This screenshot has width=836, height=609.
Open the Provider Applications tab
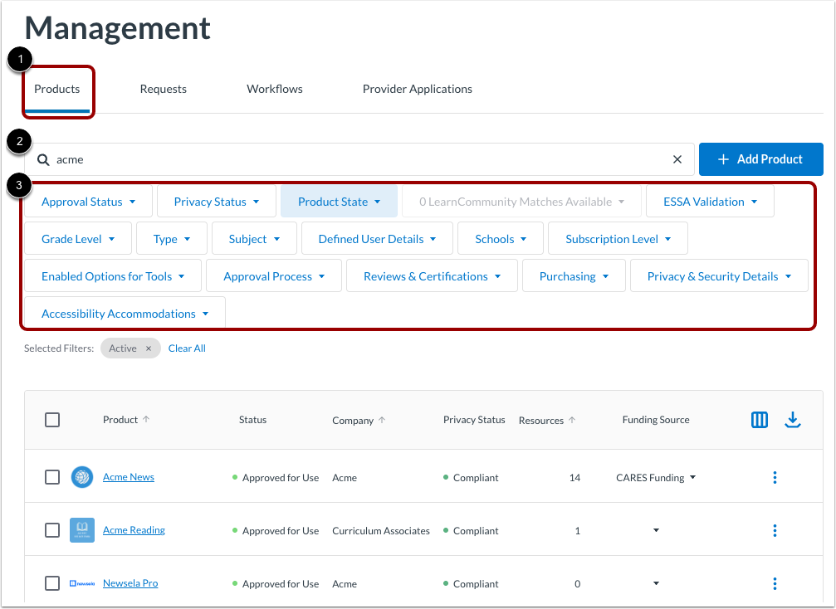pyautogui.click(x=417, y=89)
